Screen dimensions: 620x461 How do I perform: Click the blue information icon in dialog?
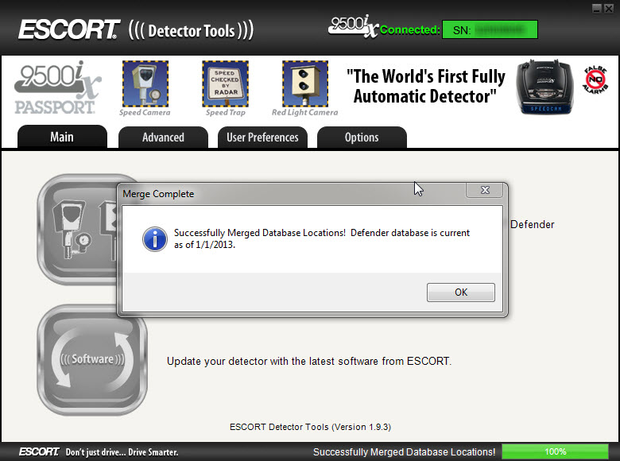pos(154,238)
